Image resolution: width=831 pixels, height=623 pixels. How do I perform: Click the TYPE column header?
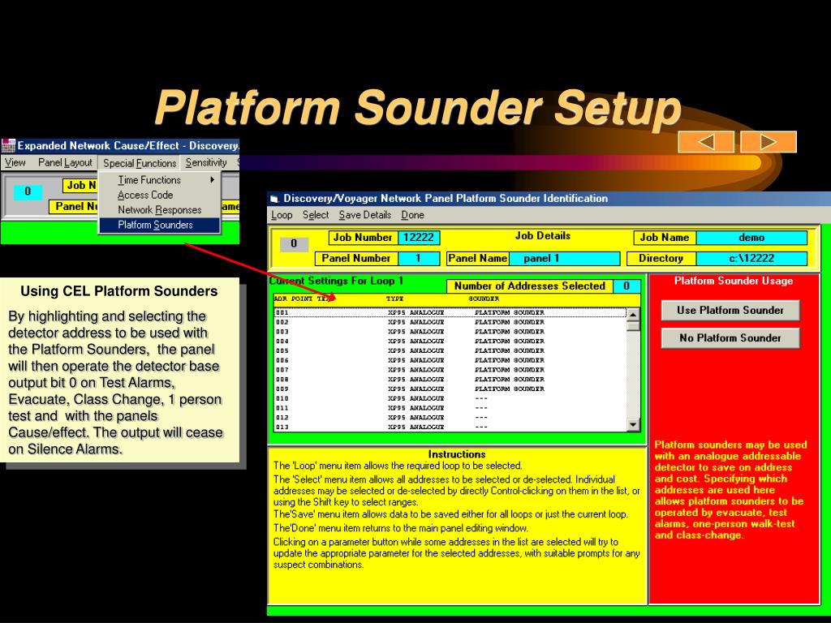[x=395, y=299]
